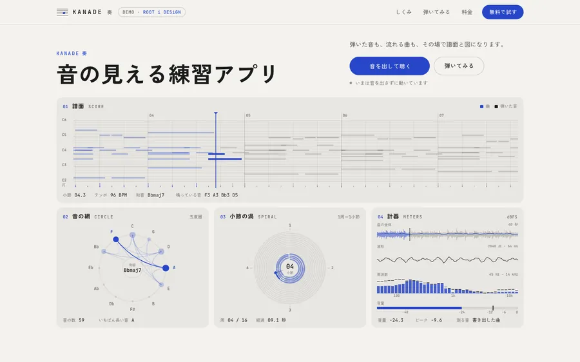This screenshot has width=580, height=362.
Task: Open the しくみ nav link
Action: pos(403,12)
